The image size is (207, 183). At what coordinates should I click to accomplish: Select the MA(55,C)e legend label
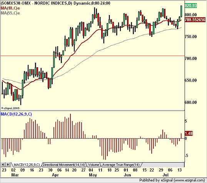(10, 13)
